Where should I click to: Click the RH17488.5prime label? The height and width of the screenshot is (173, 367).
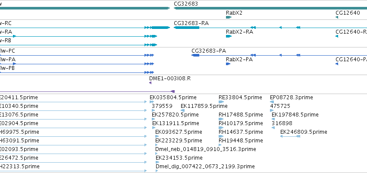point(241,115)
